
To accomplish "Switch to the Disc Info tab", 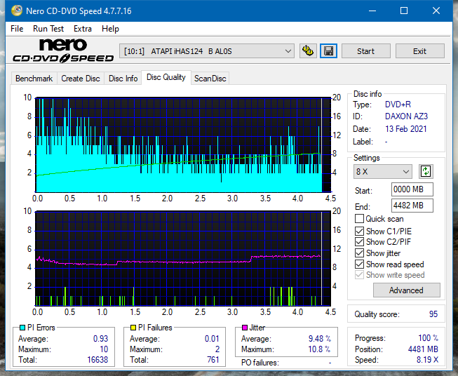I will tap(123, 79).
